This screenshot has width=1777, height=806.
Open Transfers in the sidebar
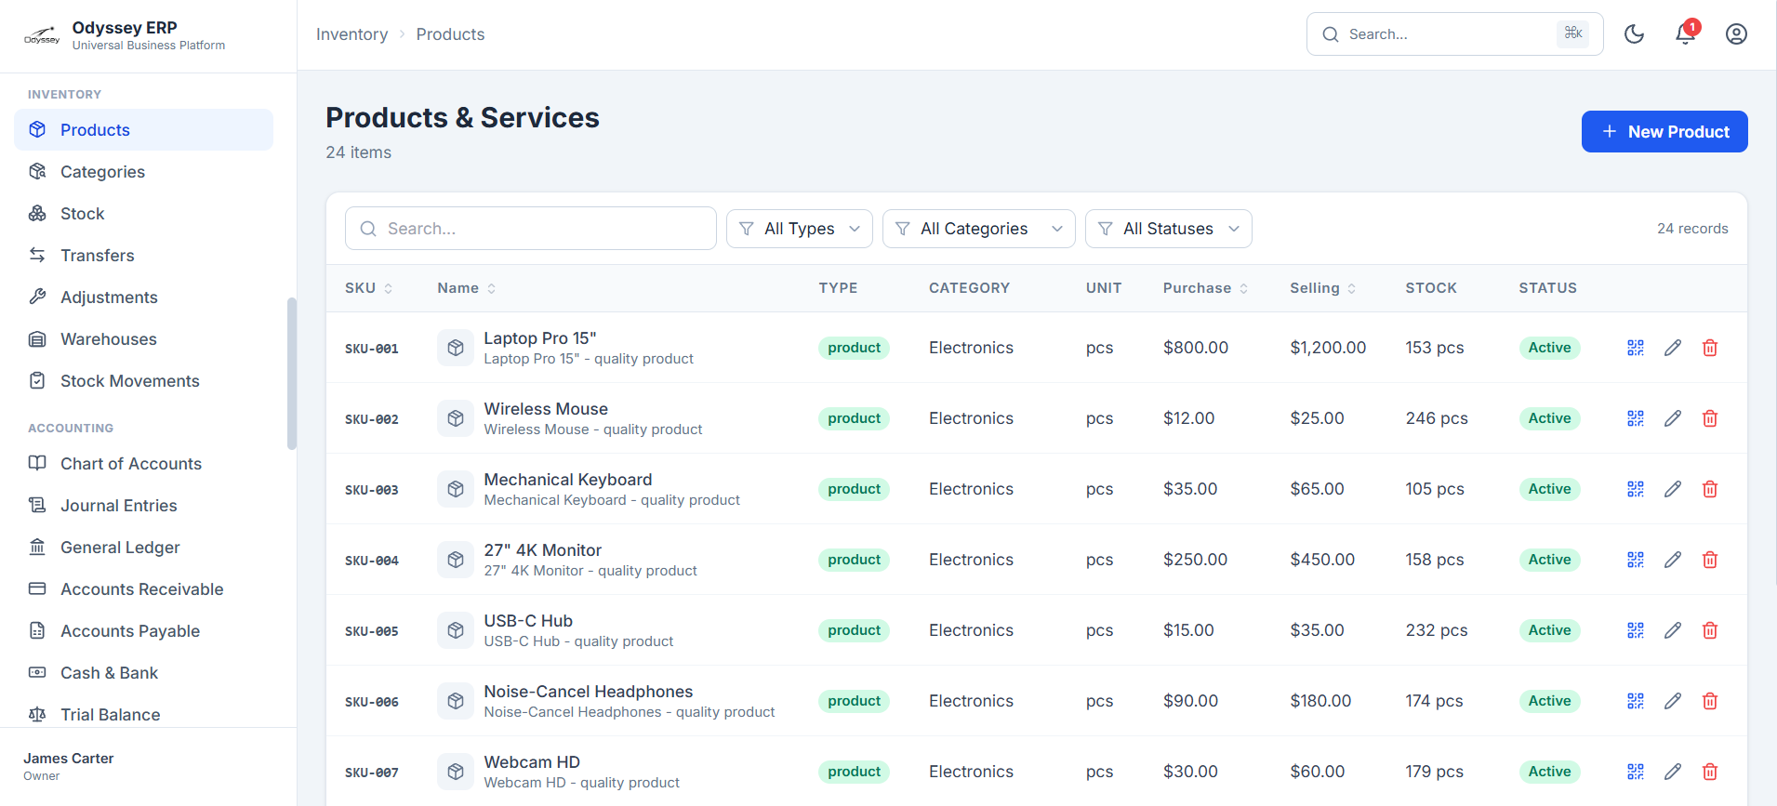pos(143,256)
